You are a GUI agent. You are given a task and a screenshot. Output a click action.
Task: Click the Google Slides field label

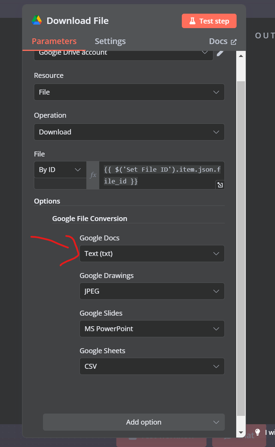[101, 313]
